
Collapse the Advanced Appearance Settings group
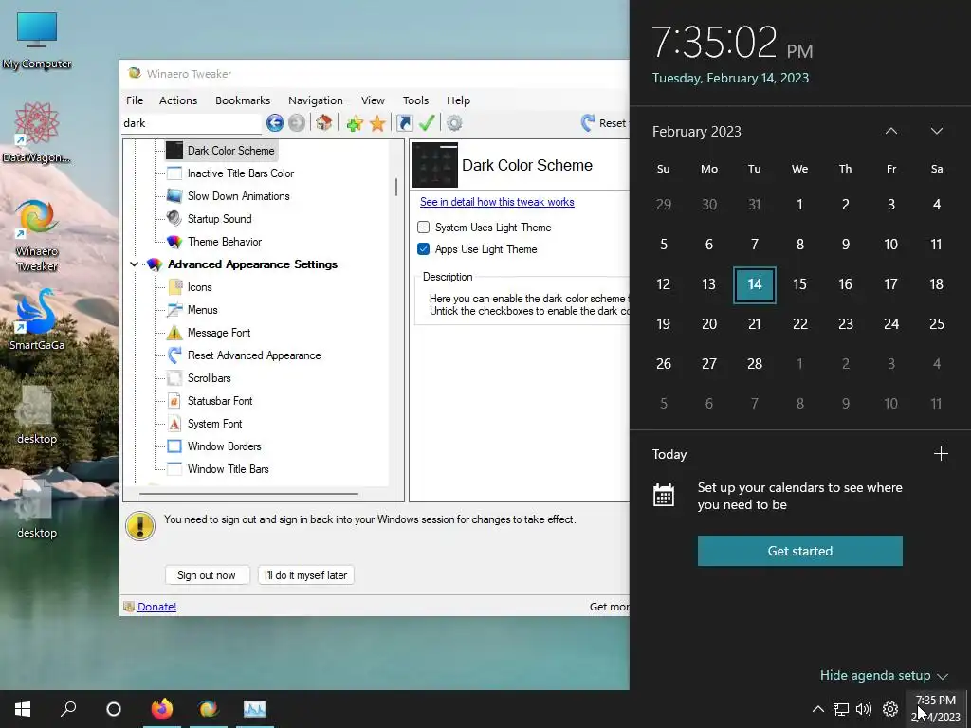pyautogui.click(x=134, y=264)
